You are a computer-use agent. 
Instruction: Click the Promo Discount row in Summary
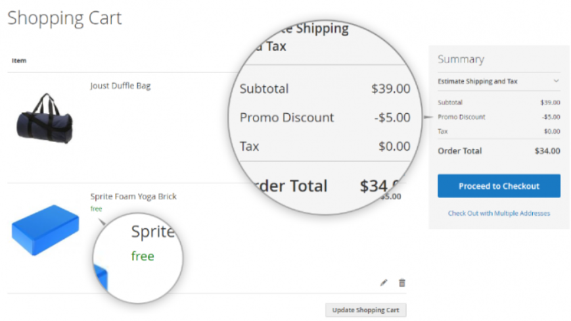pyautogui.click(x=499, y=117)
